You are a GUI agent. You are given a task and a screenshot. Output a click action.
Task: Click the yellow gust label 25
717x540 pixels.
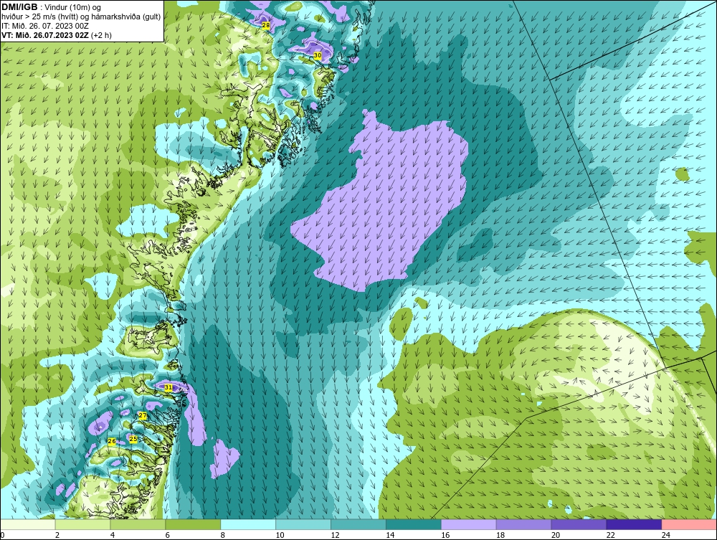(133, 439)
